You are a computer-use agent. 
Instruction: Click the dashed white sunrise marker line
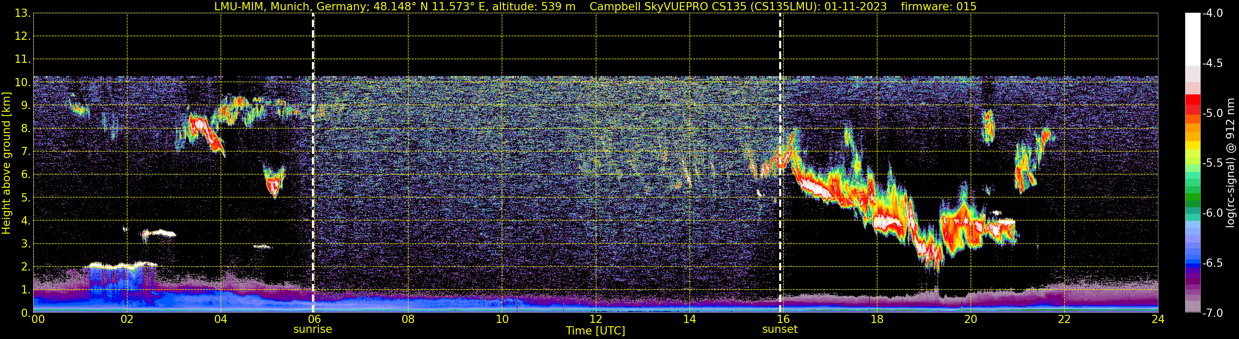point(313,163)
